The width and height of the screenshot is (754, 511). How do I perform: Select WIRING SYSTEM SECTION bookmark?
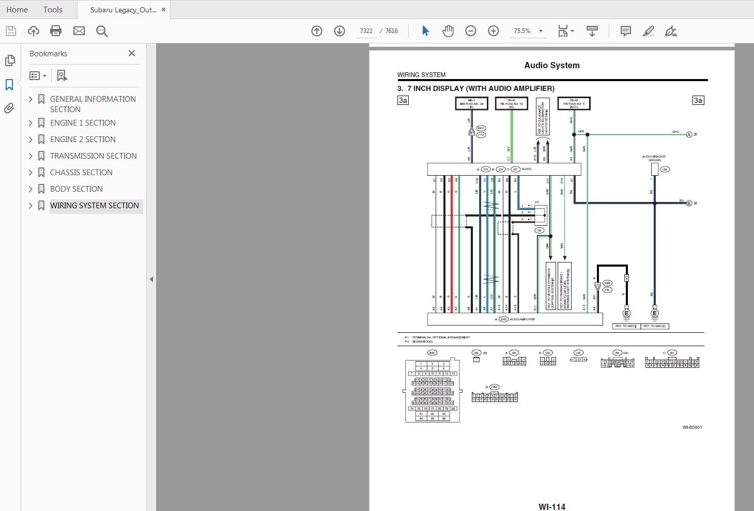95,206
